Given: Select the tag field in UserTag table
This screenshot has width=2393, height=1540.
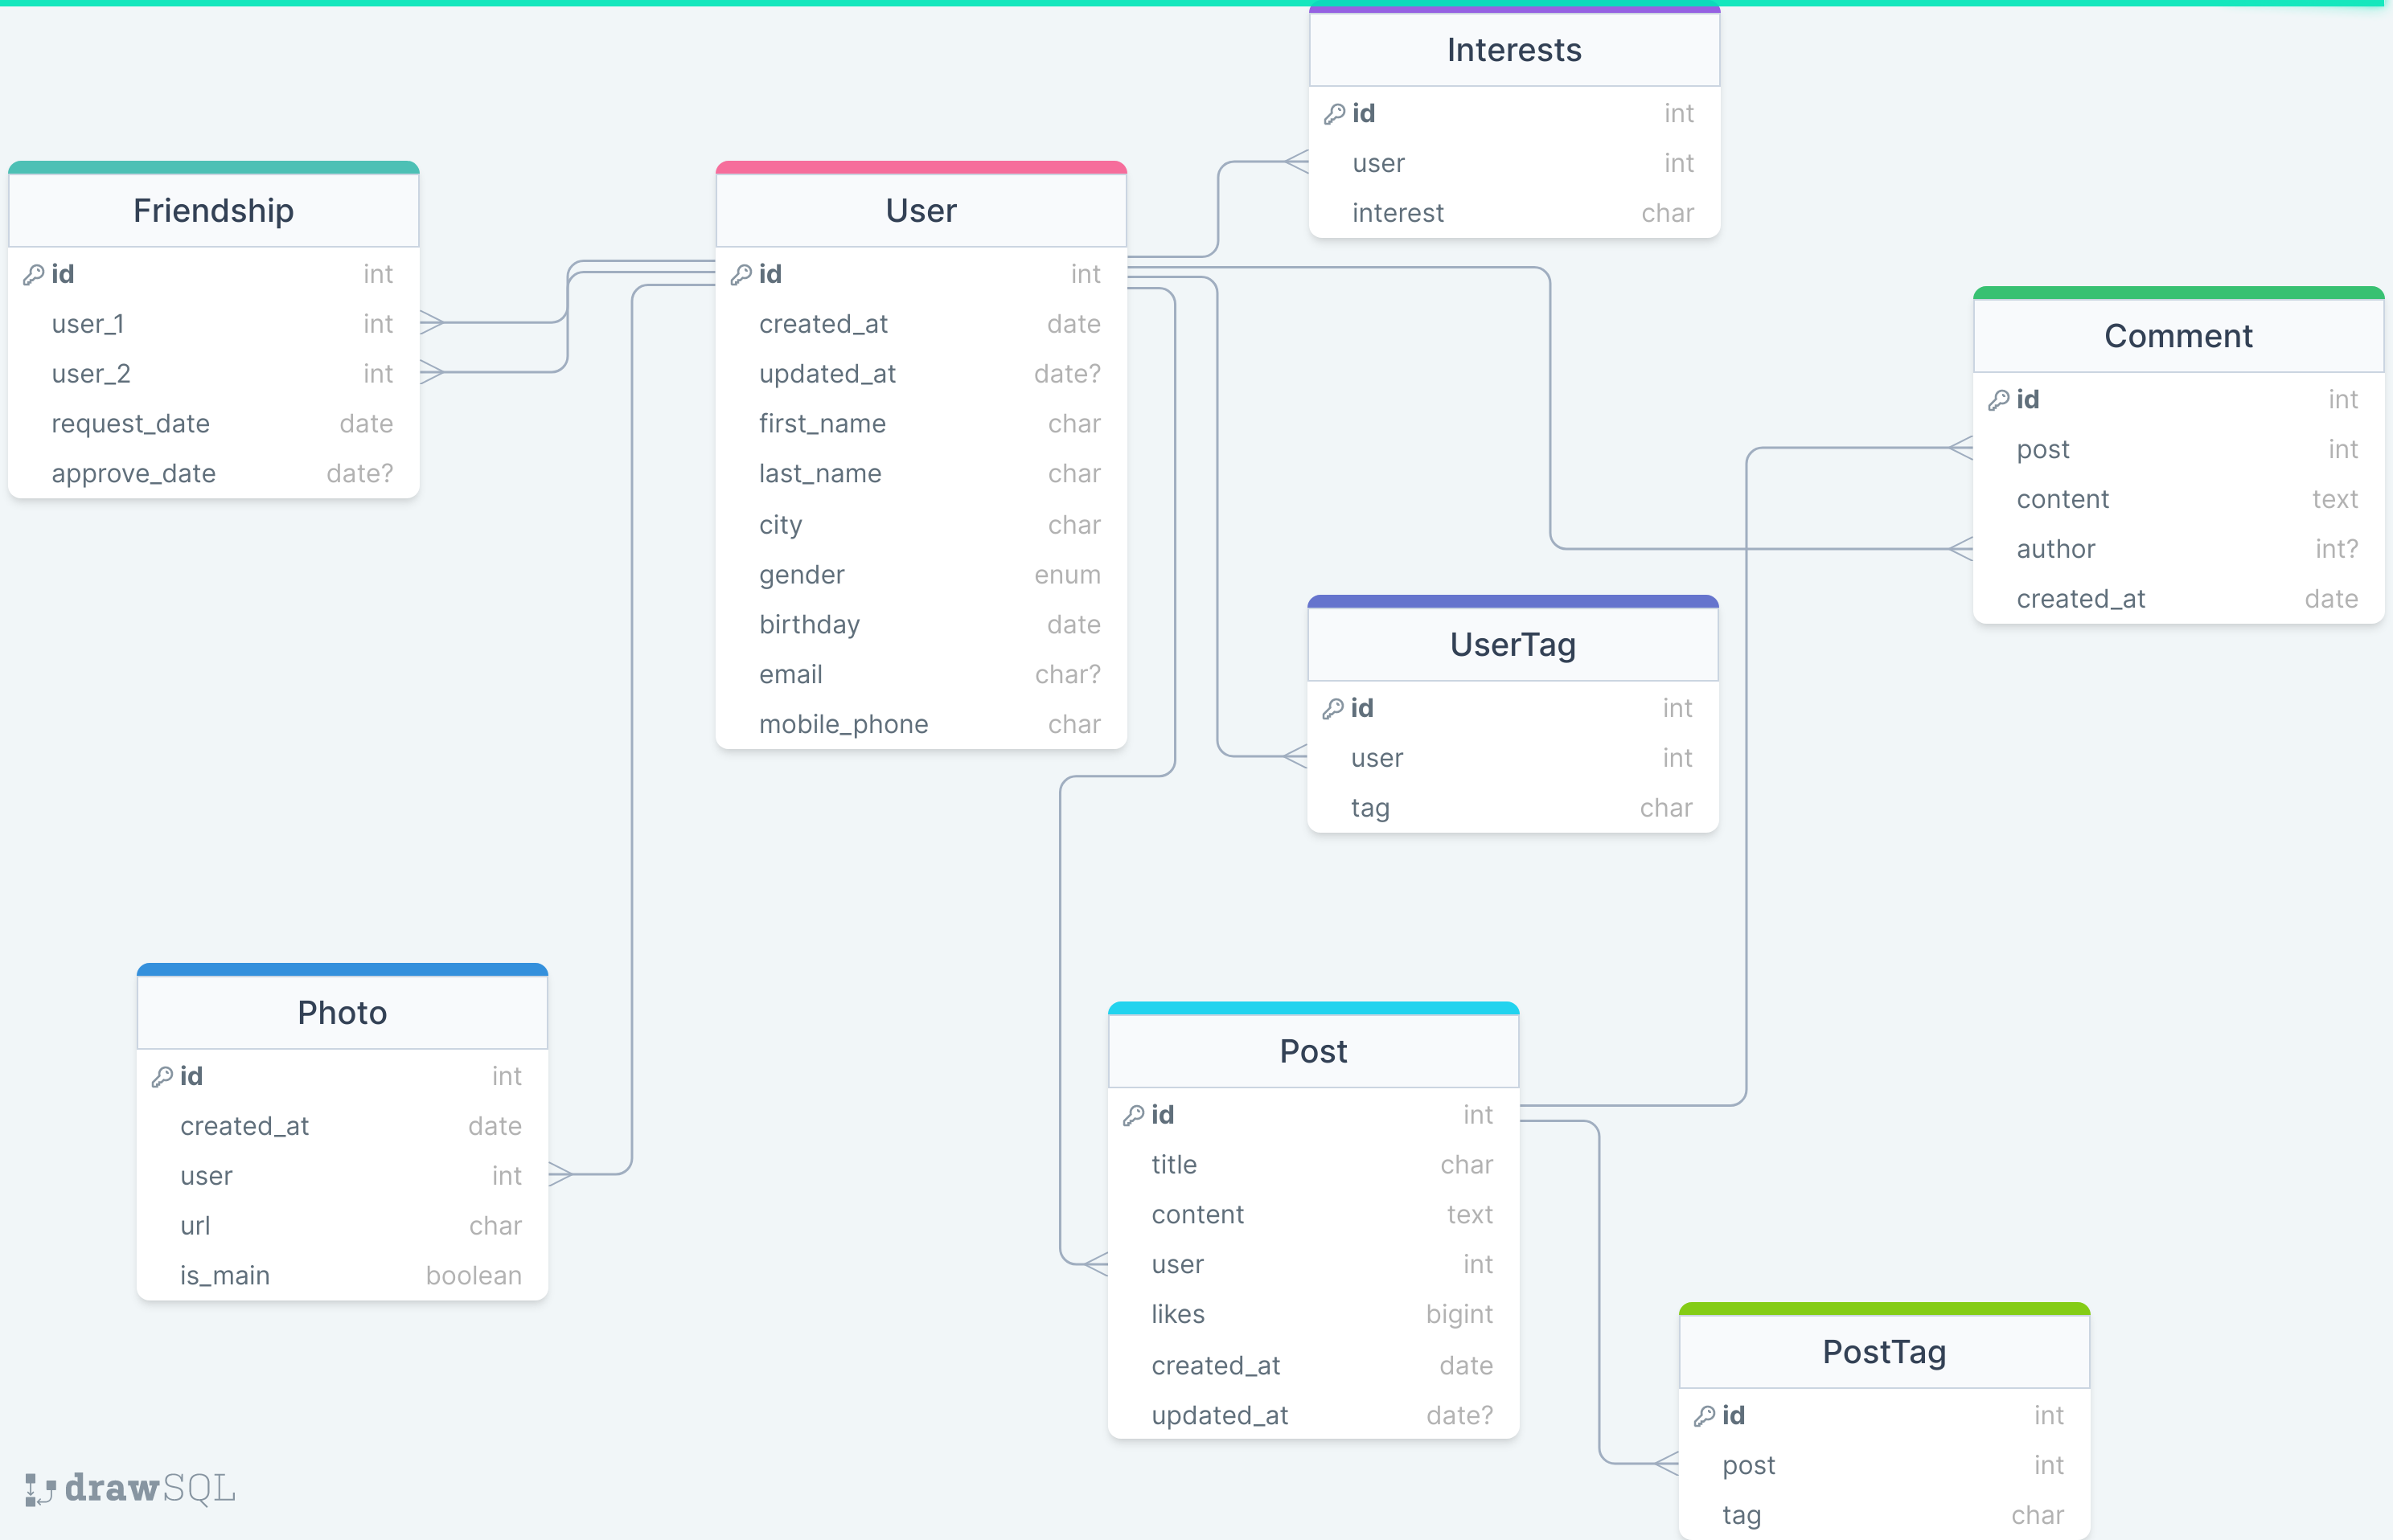Looking at the screenshot, I should (1369, 807).
